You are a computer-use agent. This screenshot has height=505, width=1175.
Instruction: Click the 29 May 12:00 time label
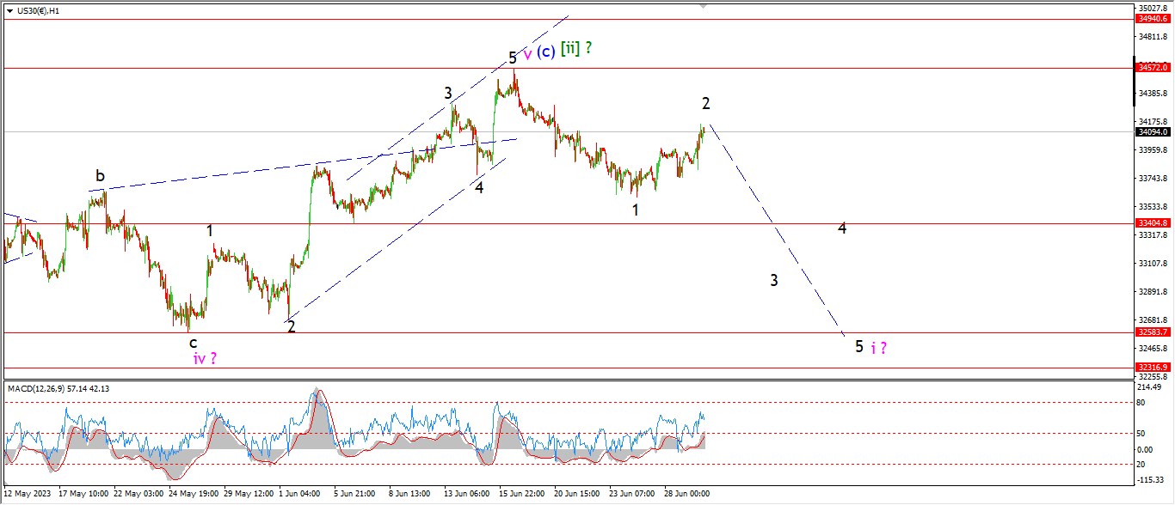(x=250, y=494)
